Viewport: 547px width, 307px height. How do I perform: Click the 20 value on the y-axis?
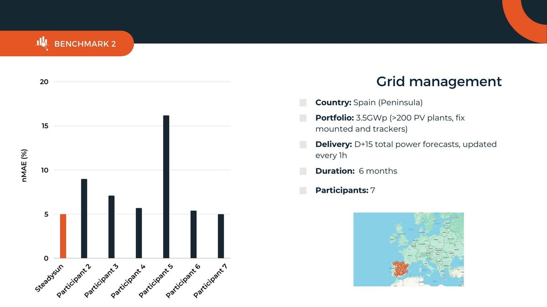(44, 82)
